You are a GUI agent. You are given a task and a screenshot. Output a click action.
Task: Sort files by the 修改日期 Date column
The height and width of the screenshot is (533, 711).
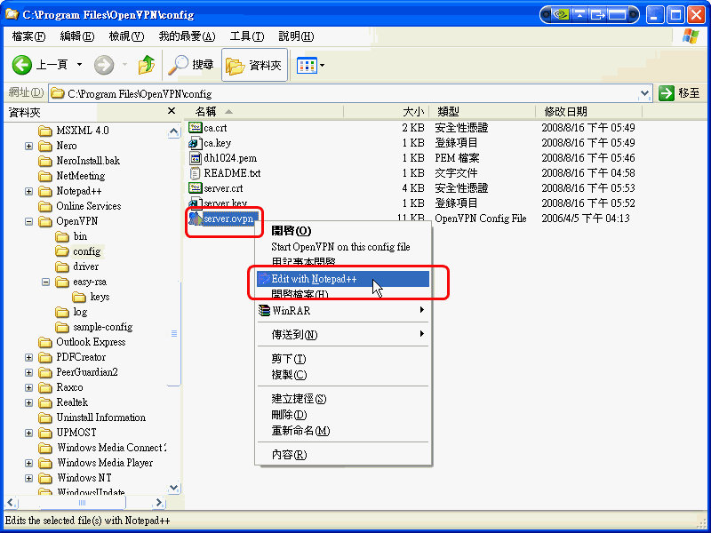click(x=588, y=112)
